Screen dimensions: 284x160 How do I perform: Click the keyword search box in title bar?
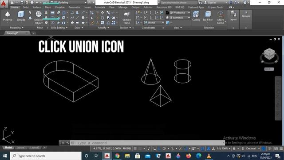click(x=179, y=3)
